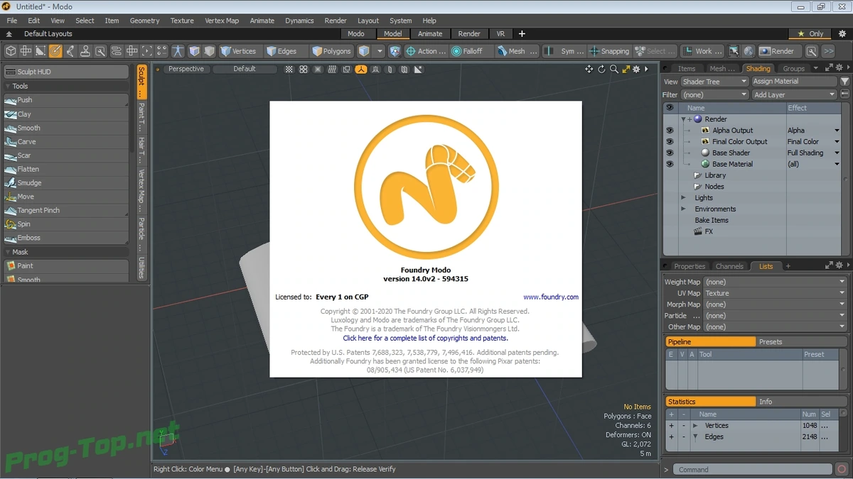Open the Geometry menu
This screenshot has height=479, width=853.
(x=144, y=21)
